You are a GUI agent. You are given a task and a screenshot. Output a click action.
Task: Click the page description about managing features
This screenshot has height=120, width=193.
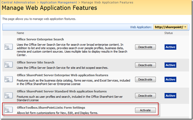(x=39, y=19)
